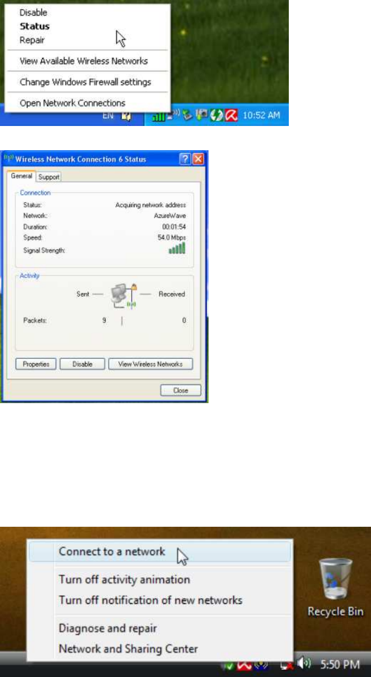Select Diagnose and repair
Image resolution: width=371 pixels, height=677 pixels.
[x=108, y=628]
